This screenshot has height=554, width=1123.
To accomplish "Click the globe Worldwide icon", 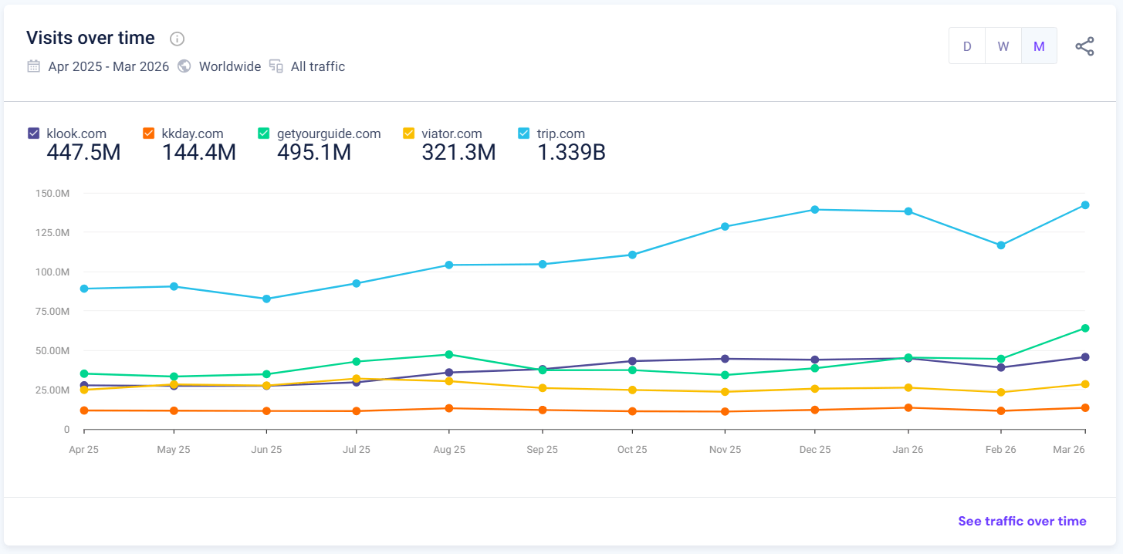I will [184, 66].
